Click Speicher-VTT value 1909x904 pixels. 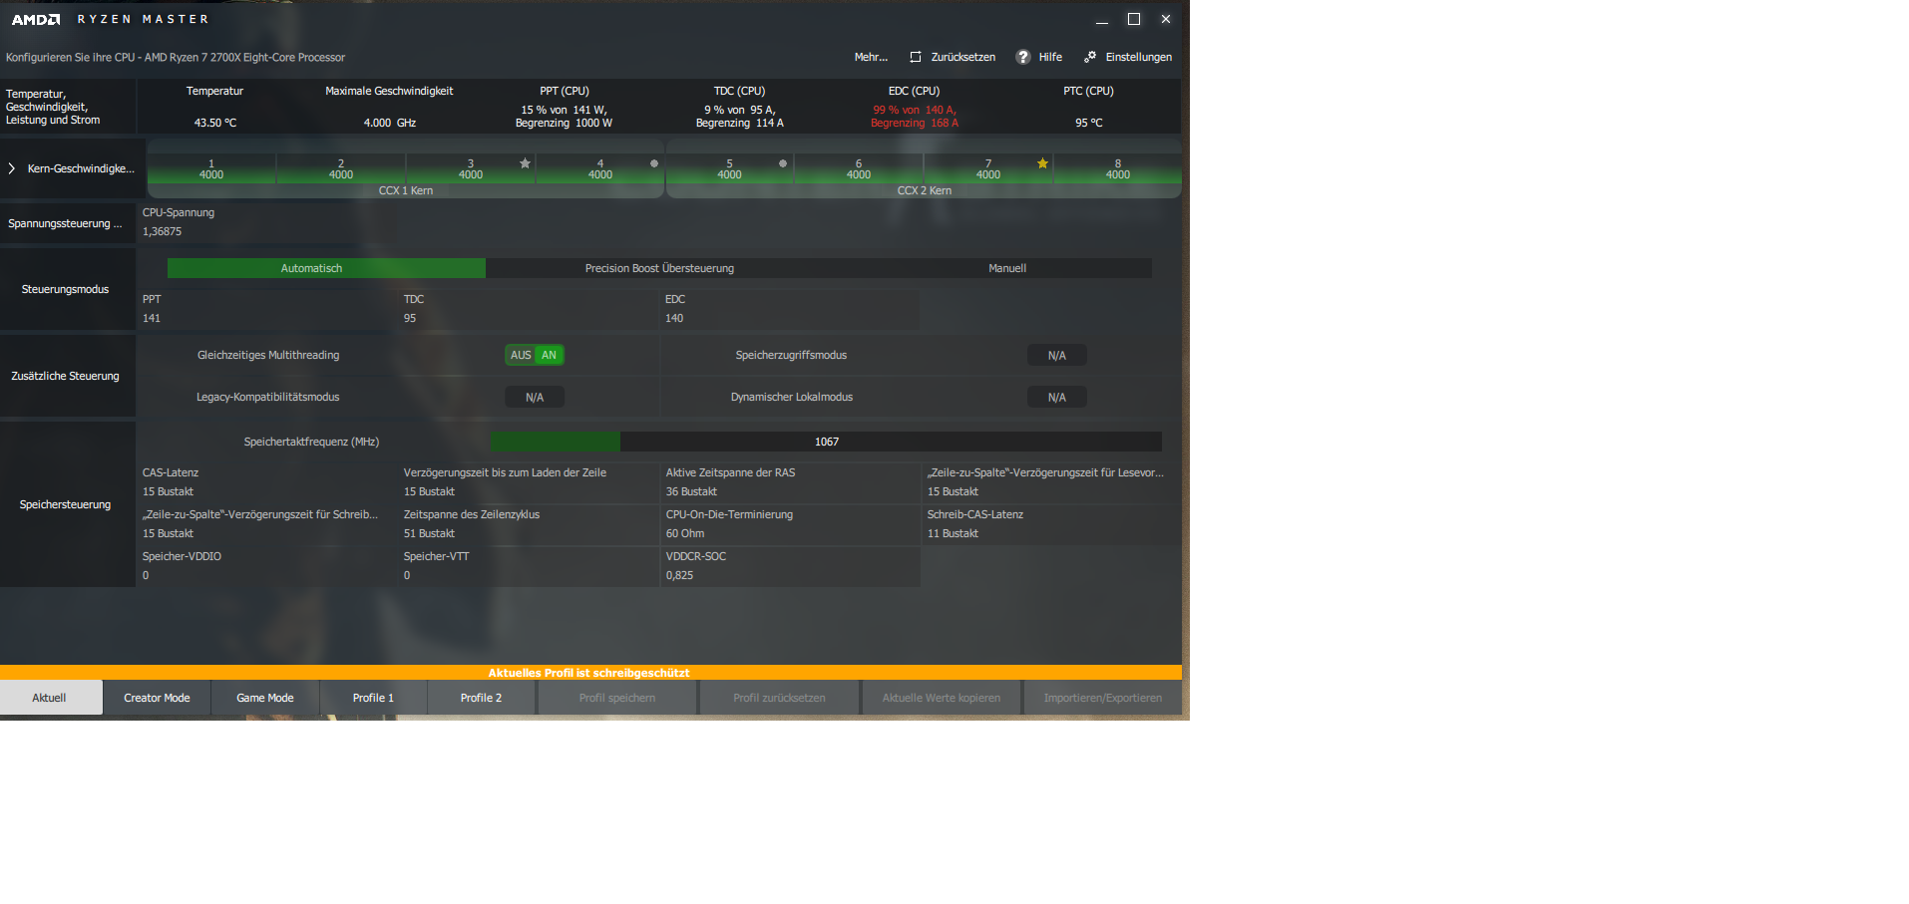[407, 575]
